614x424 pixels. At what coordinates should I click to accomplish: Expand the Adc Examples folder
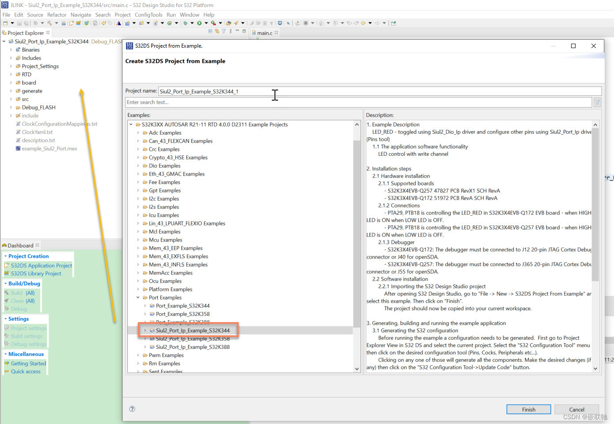pos(138,133)
